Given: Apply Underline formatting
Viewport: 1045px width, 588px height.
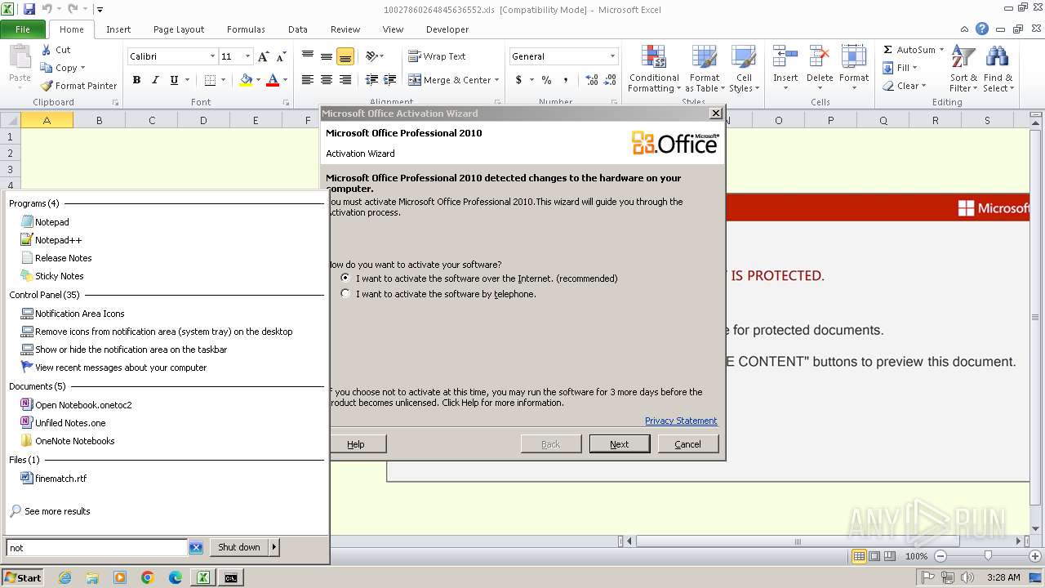Looking at the screenshot, I should click(174, 80).
